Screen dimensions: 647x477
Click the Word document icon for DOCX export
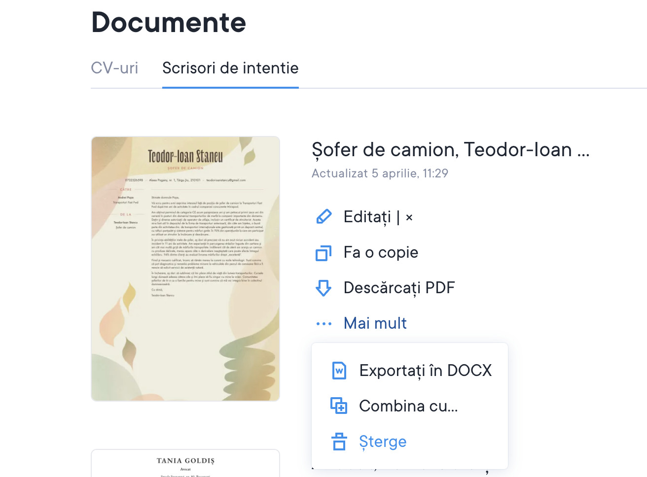click(339, 371)
